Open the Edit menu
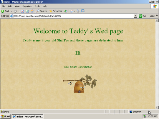Screen dimensions: 159x119 coord(10,6)
